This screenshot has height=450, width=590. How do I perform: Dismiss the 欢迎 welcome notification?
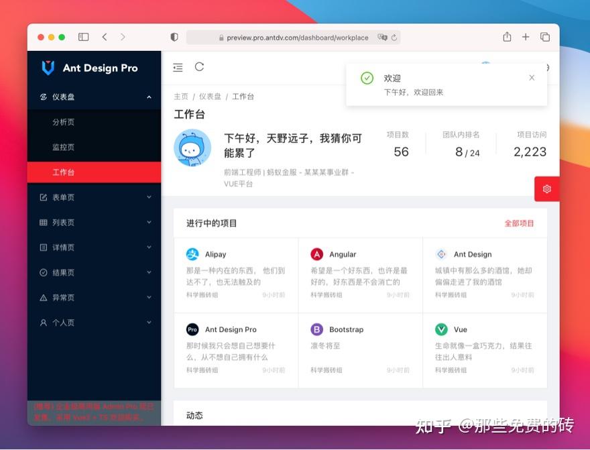(x=532, y=78)
